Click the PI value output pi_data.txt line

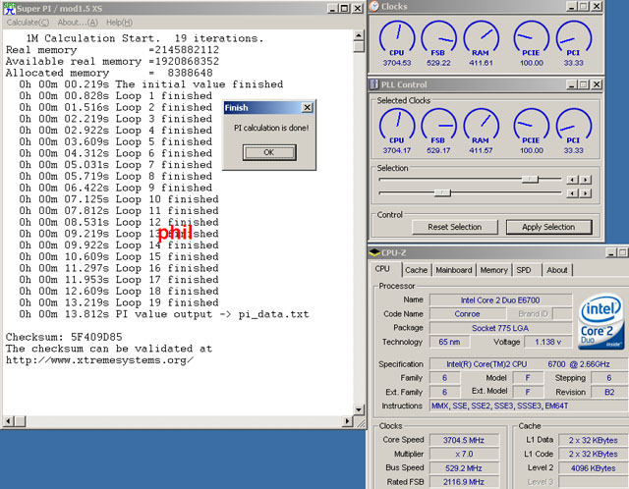click(x=164, y=314)
